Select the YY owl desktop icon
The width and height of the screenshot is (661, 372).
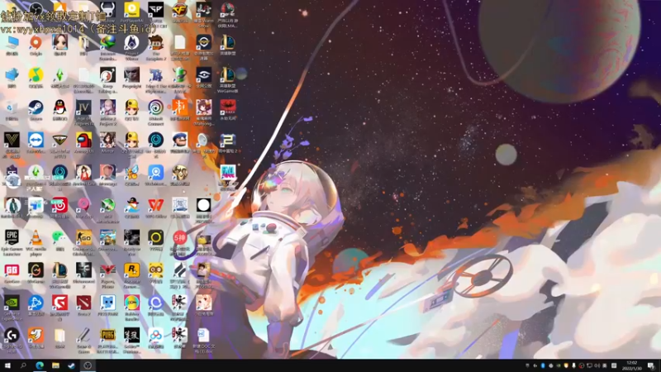click(x=155, y=270)
